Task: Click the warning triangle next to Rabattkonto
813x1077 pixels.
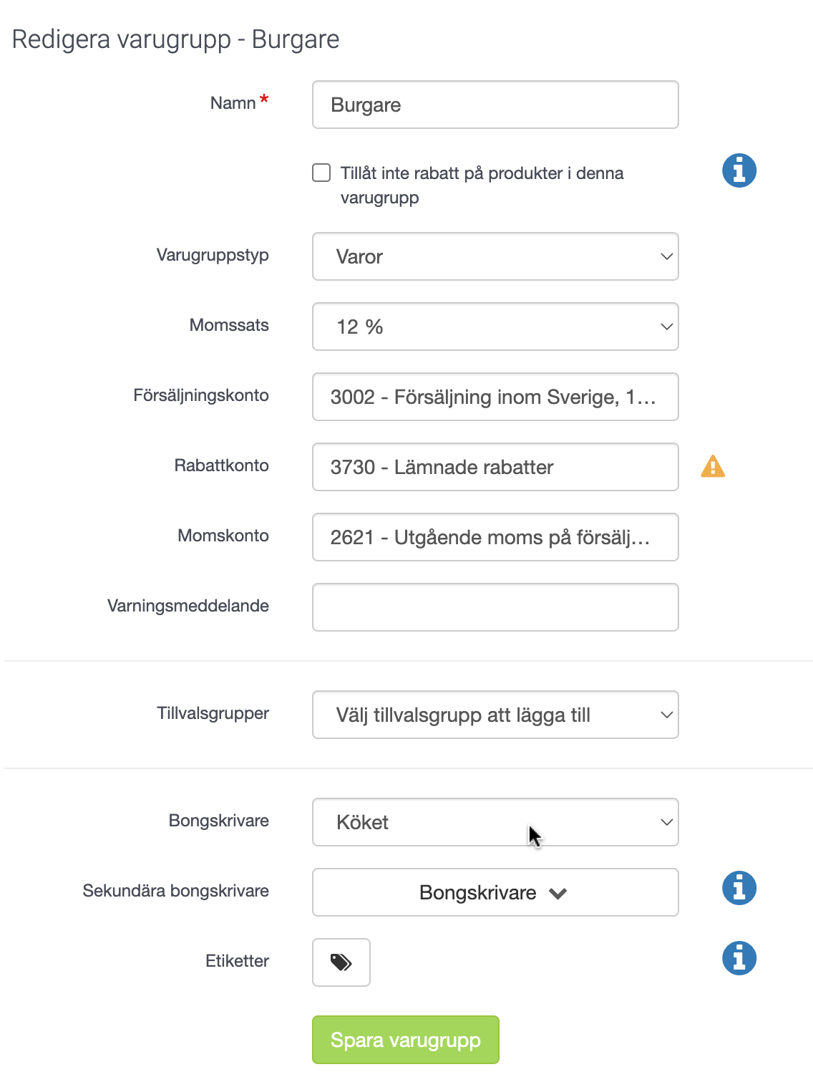Action: (713, 466)
